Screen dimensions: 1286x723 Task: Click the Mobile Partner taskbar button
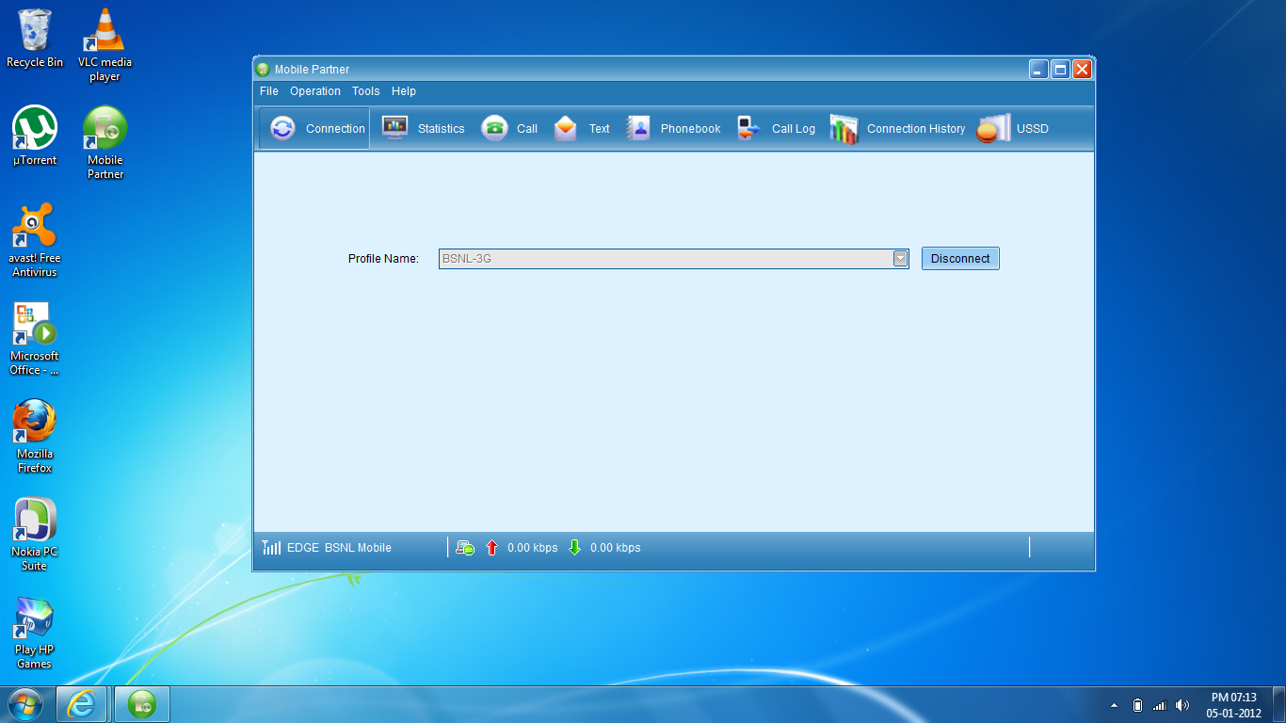[x=142, y=704]
